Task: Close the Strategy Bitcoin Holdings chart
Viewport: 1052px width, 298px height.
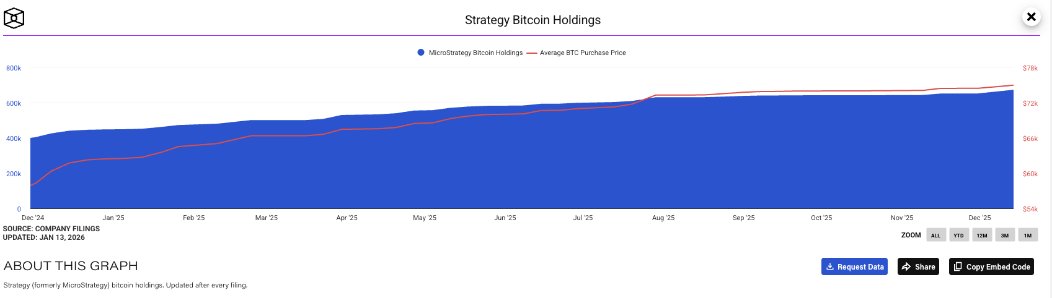Action: (1031, 17)
